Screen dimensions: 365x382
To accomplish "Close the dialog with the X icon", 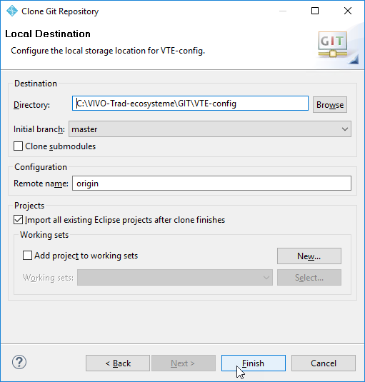I will click(x=348, y=11).
